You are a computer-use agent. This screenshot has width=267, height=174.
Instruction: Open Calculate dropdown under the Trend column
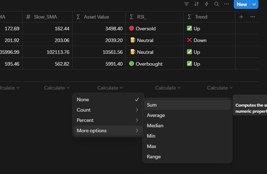tap(219, 88)
